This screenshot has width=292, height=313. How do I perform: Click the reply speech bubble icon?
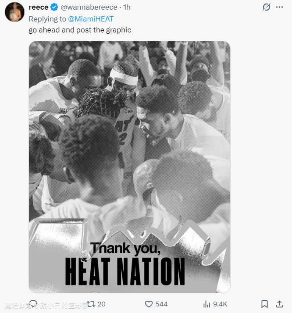pyautogui.click(x=34, y=304)
